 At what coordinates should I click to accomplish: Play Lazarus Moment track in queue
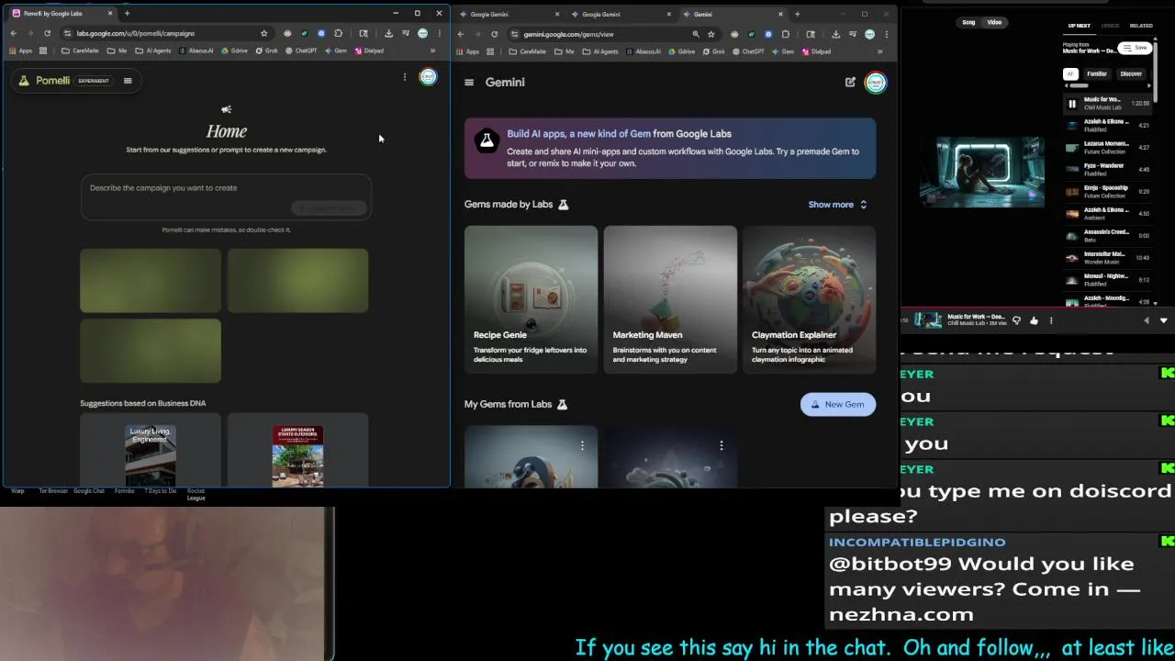pyautogui.click(x=1108, y=148)
